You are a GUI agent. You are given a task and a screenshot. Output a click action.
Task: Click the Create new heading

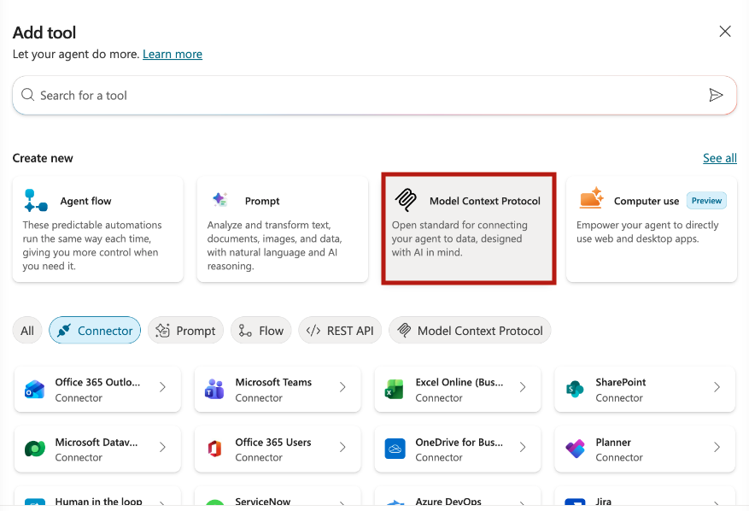[x=43, y=158]
